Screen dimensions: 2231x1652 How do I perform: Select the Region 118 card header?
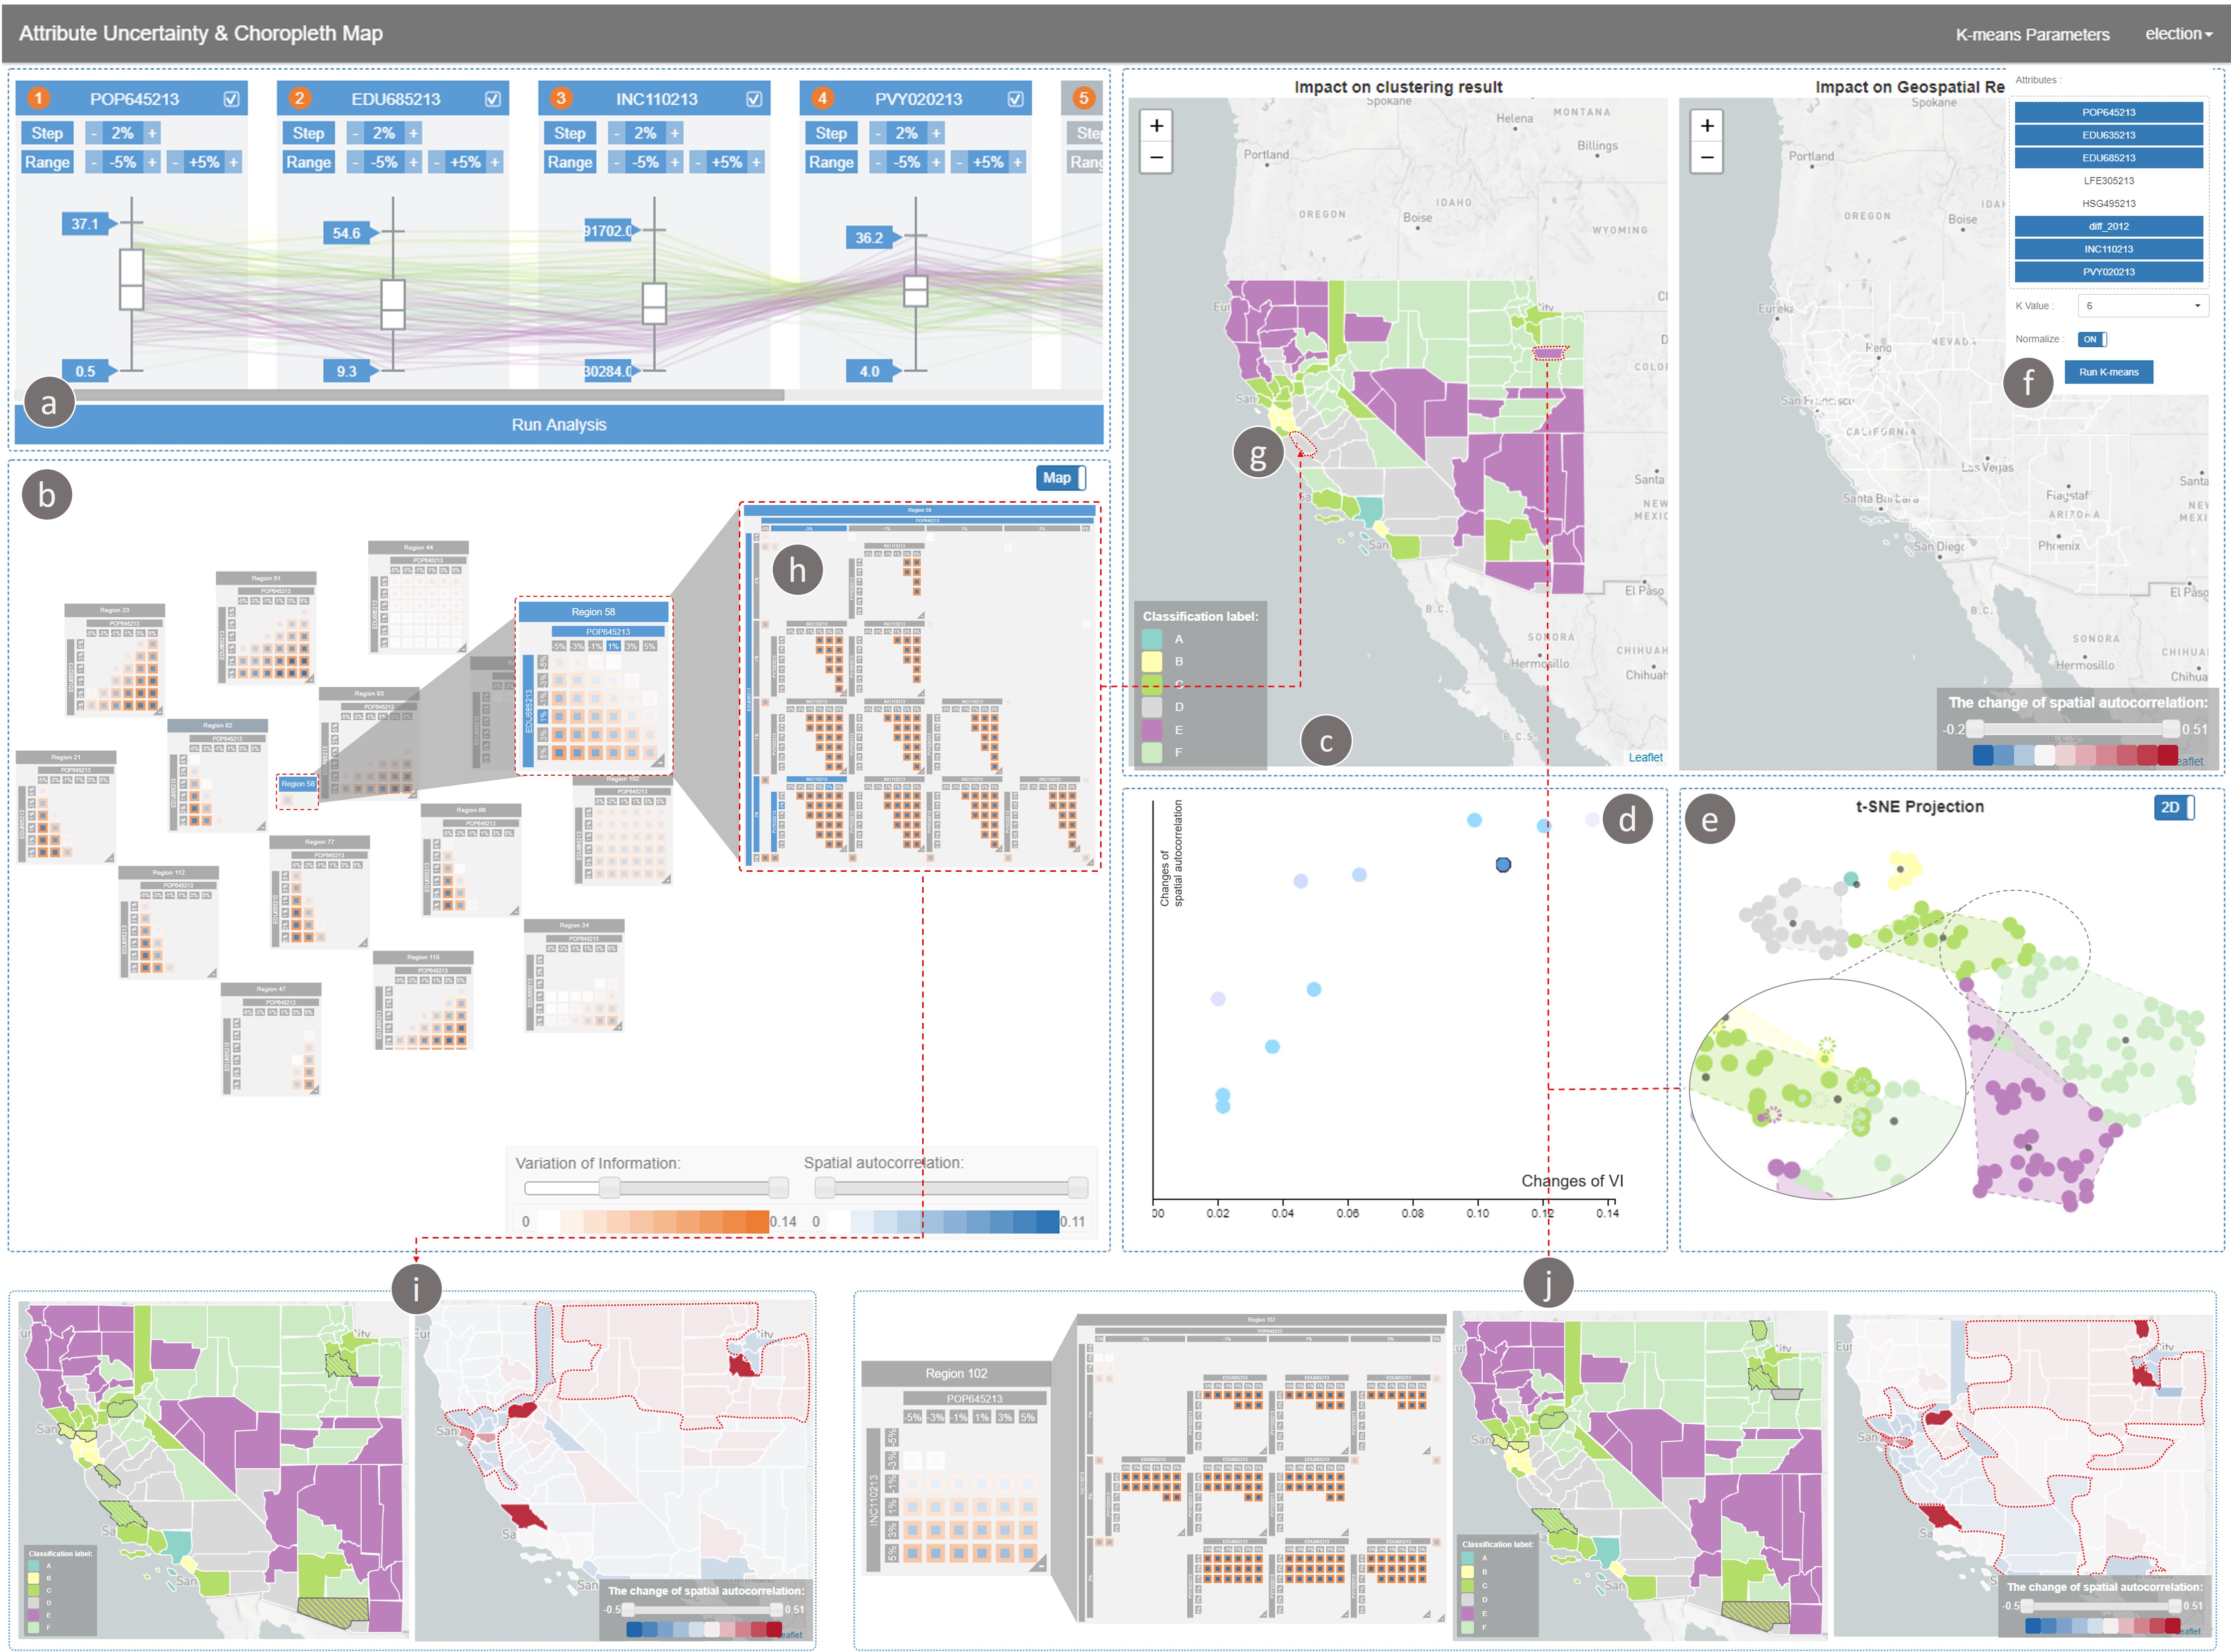[423, 957]
